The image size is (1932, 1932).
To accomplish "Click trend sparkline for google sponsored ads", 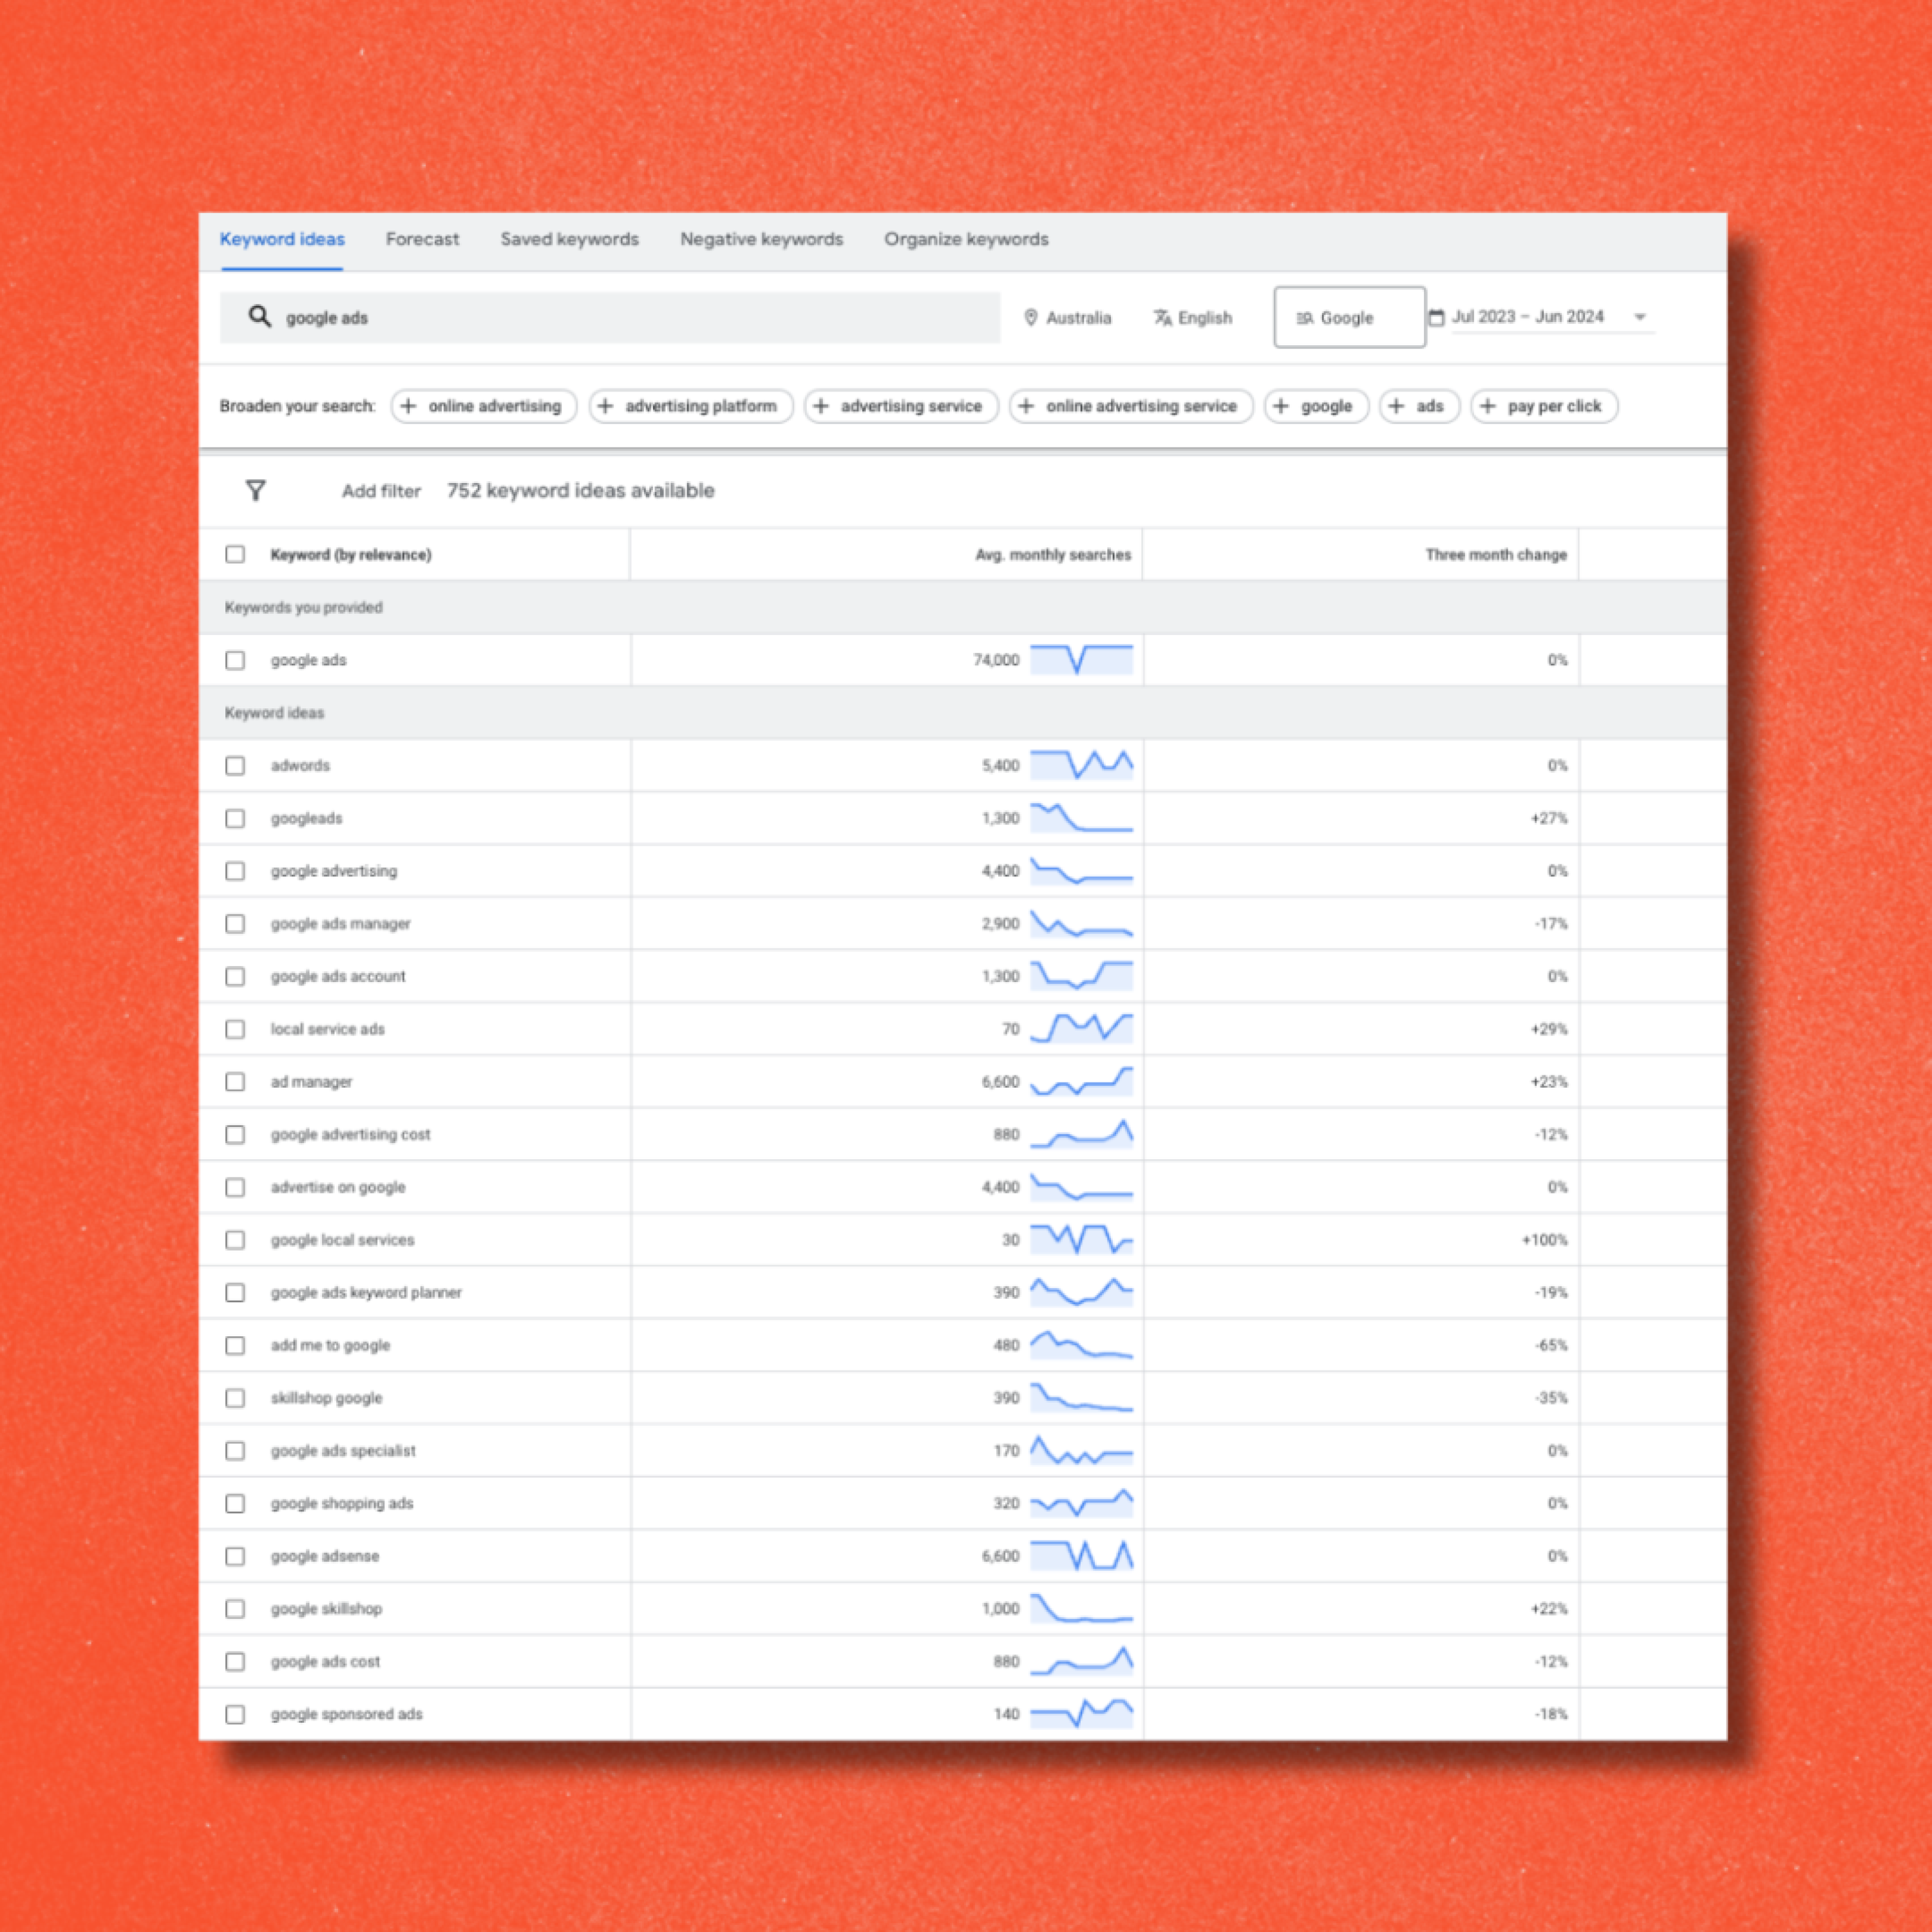I will pos(1082,1713).
